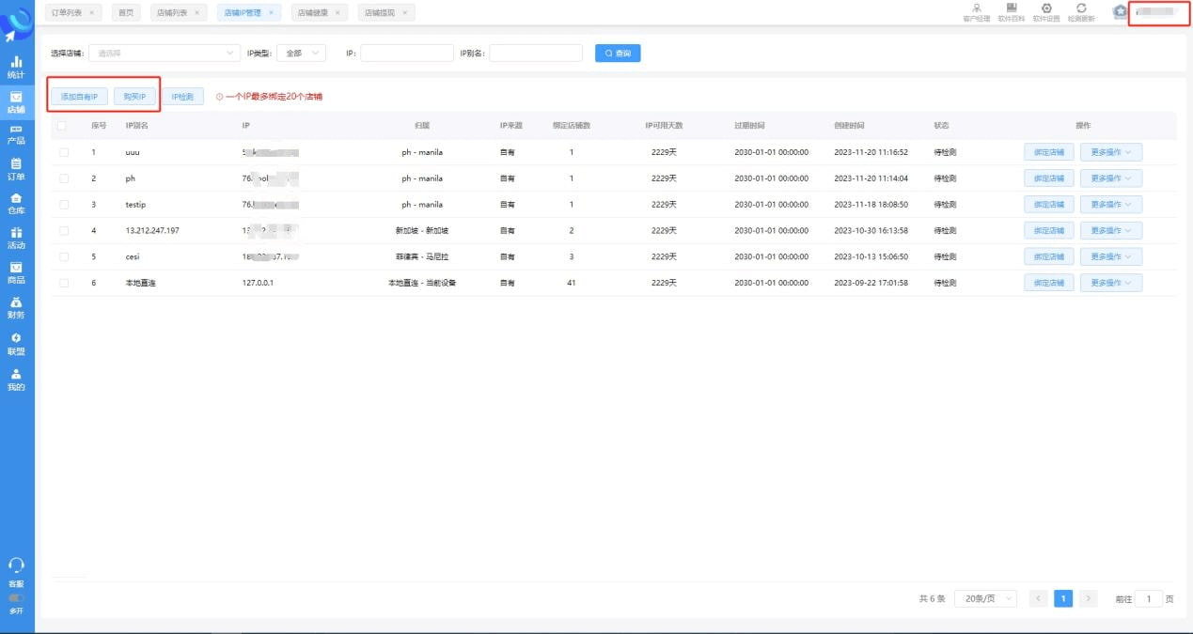Image resolution: width=1193 pixels, height=634 pixels.
Task: Go to 仓库 warehouse in sidebar
Action: (16, 204)
